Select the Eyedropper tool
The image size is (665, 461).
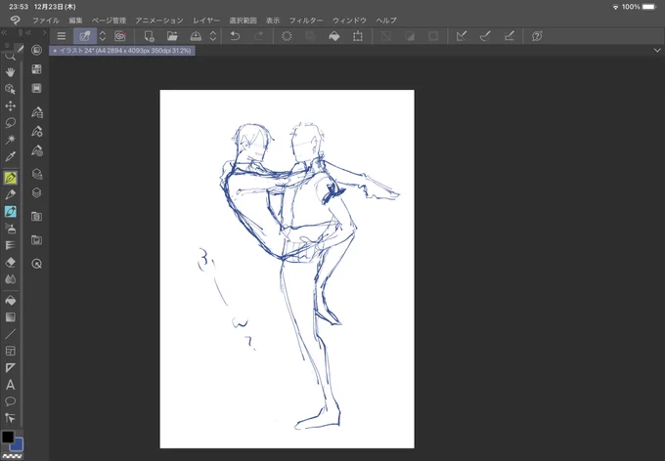click(x=10, y=156)
